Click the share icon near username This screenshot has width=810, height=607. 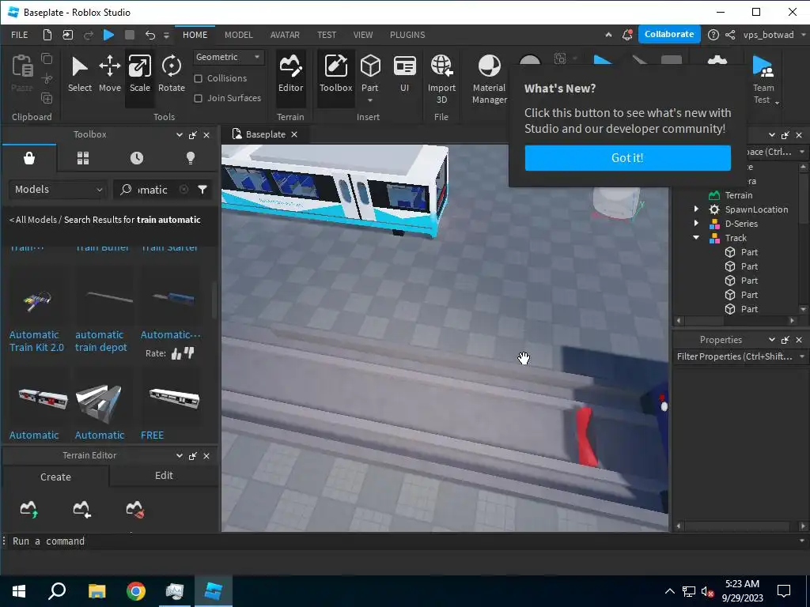coord(730,35)
